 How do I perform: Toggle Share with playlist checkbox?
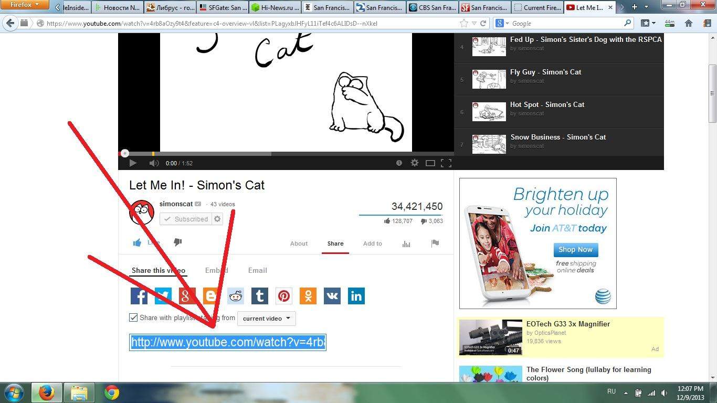pyautogui.click(x=133, y=317)
